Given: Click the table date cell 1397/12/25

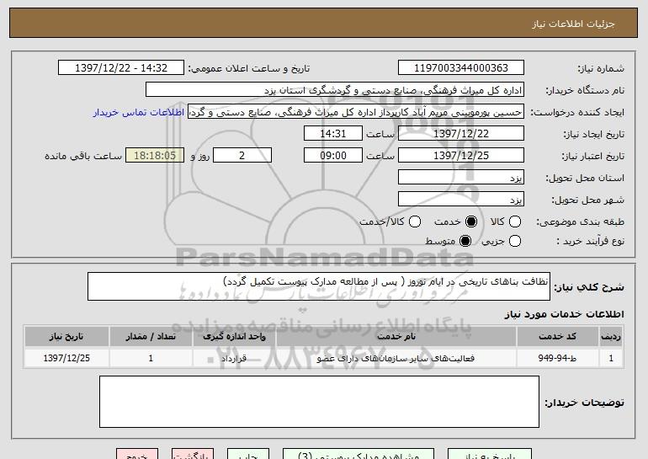Looking at the screenshot, I should 66,358.
